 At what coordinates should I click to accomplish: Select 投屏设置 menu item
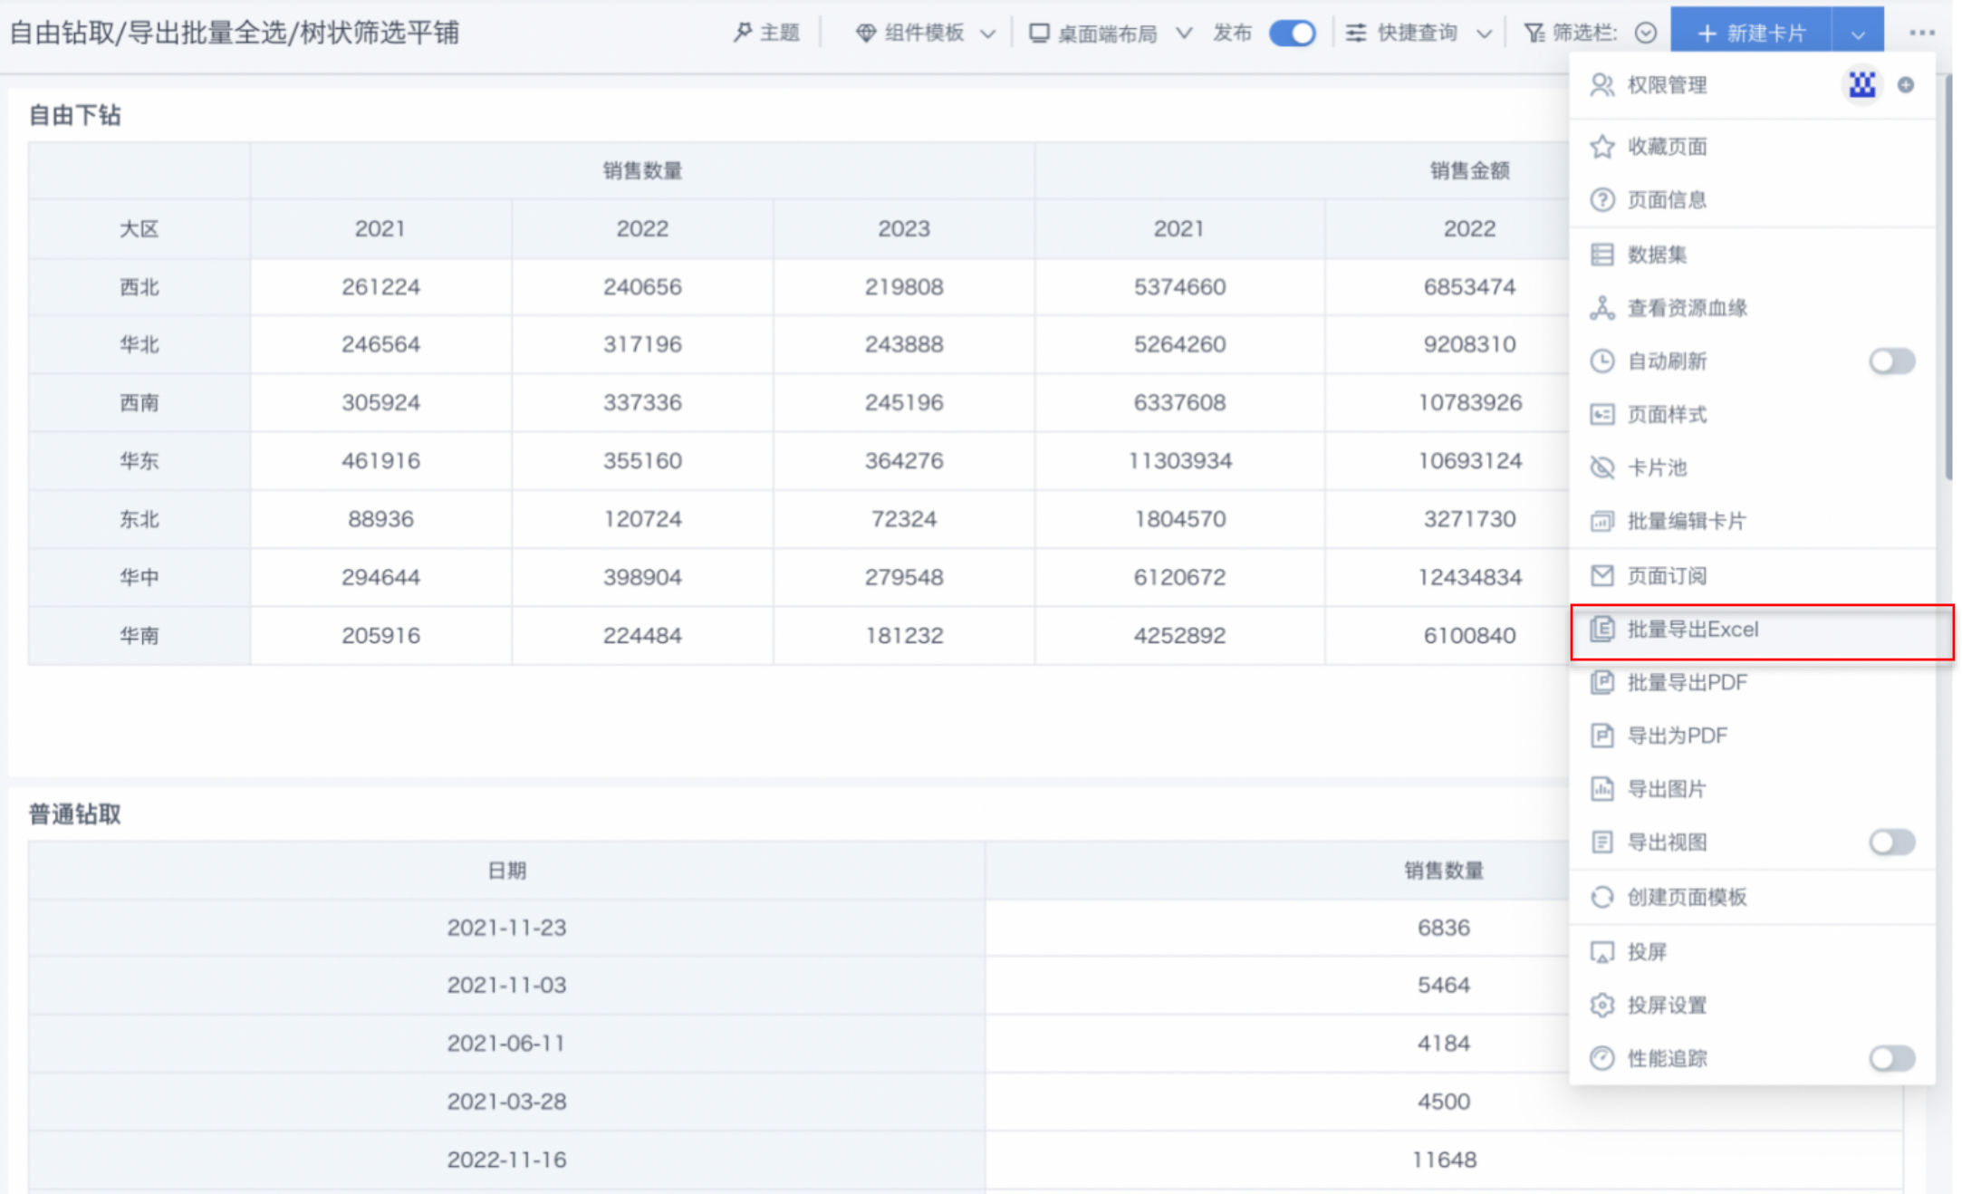[x=1753, y=1006]
